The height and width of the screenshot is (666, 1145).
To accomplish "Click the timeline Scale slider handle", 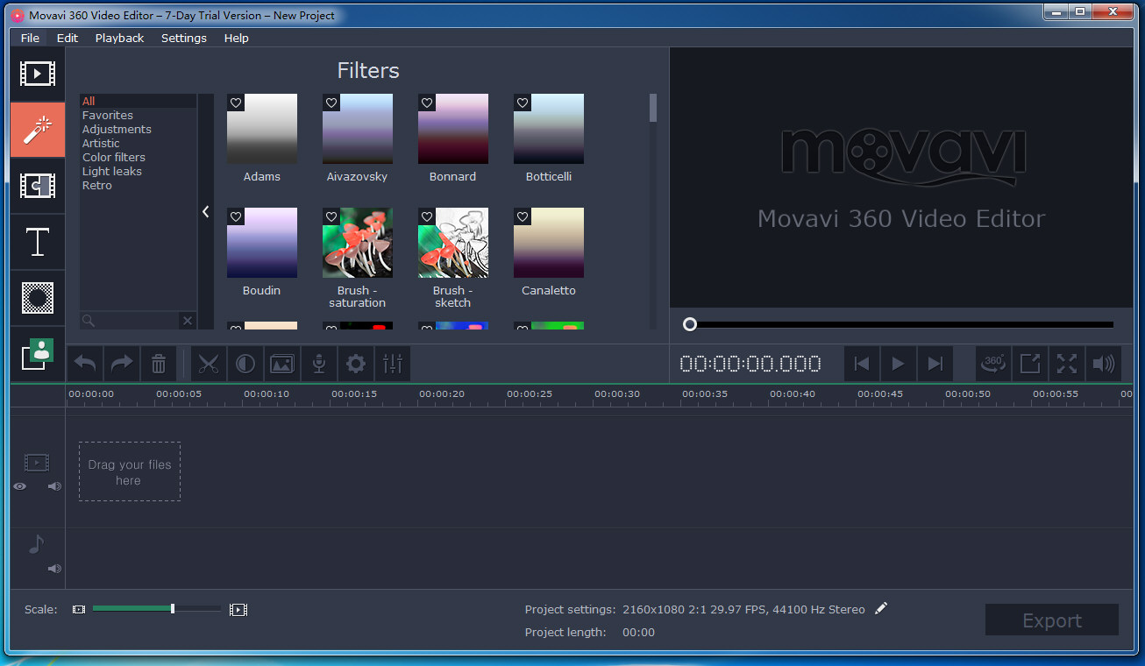I will [173, 608].
